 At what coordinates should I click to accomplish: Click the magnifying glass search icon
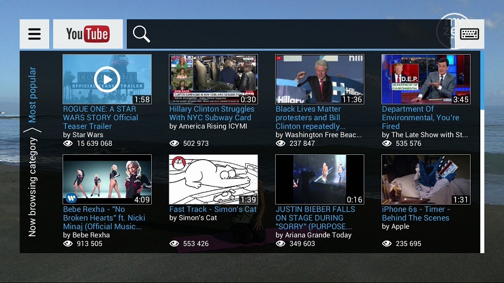tap(141, 34)
